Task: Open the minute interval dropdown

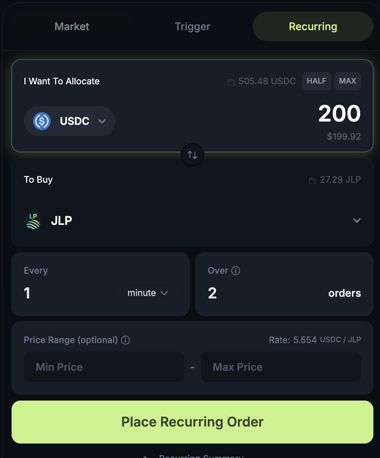Action: (x=147, y=293)
